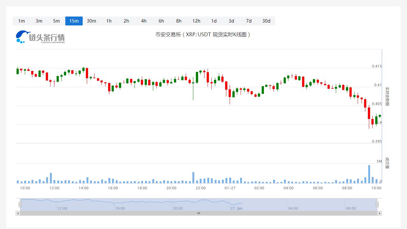Click the 链头条行情 logo
The width and height of the screenshot is (407, 229).
[x=40, y=37]
